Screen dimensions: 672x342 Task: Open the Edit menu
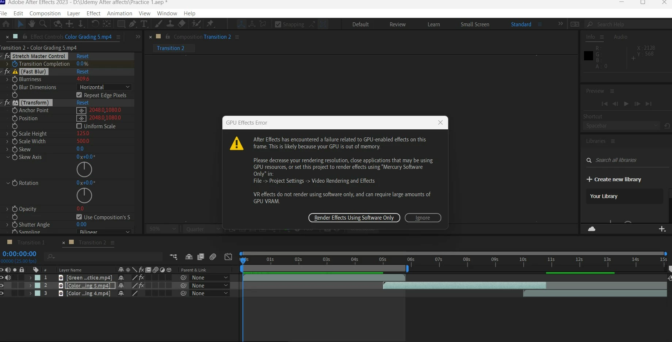click(18, 13)
